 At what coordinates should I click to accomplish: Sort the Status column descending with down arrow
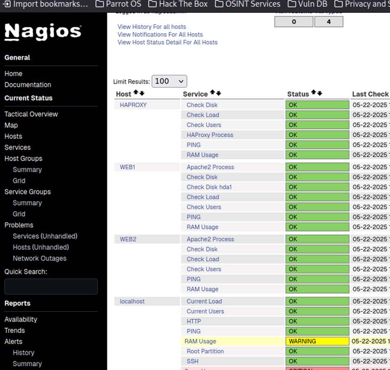click(320, 94)
